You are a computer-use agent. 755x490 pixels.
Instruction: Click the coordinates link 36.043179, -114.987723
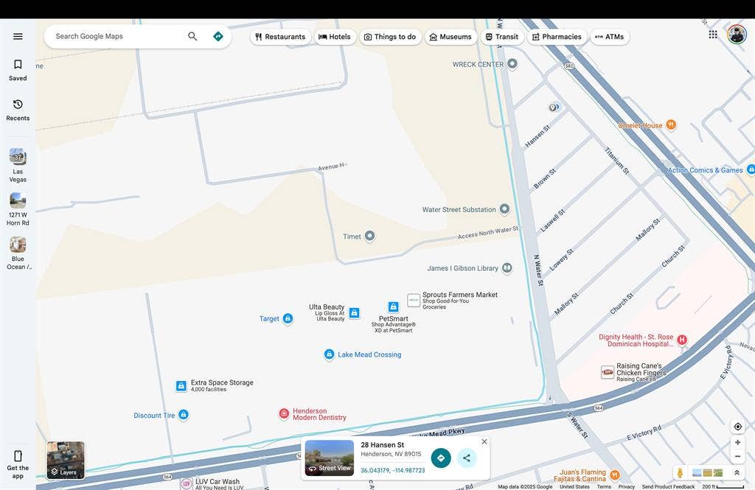392,470
